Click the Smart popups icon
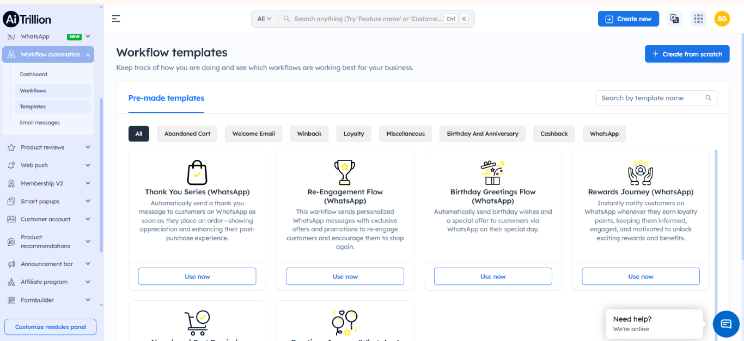The width and height of the screenshot is (744, 341). [x=11, y=201]
